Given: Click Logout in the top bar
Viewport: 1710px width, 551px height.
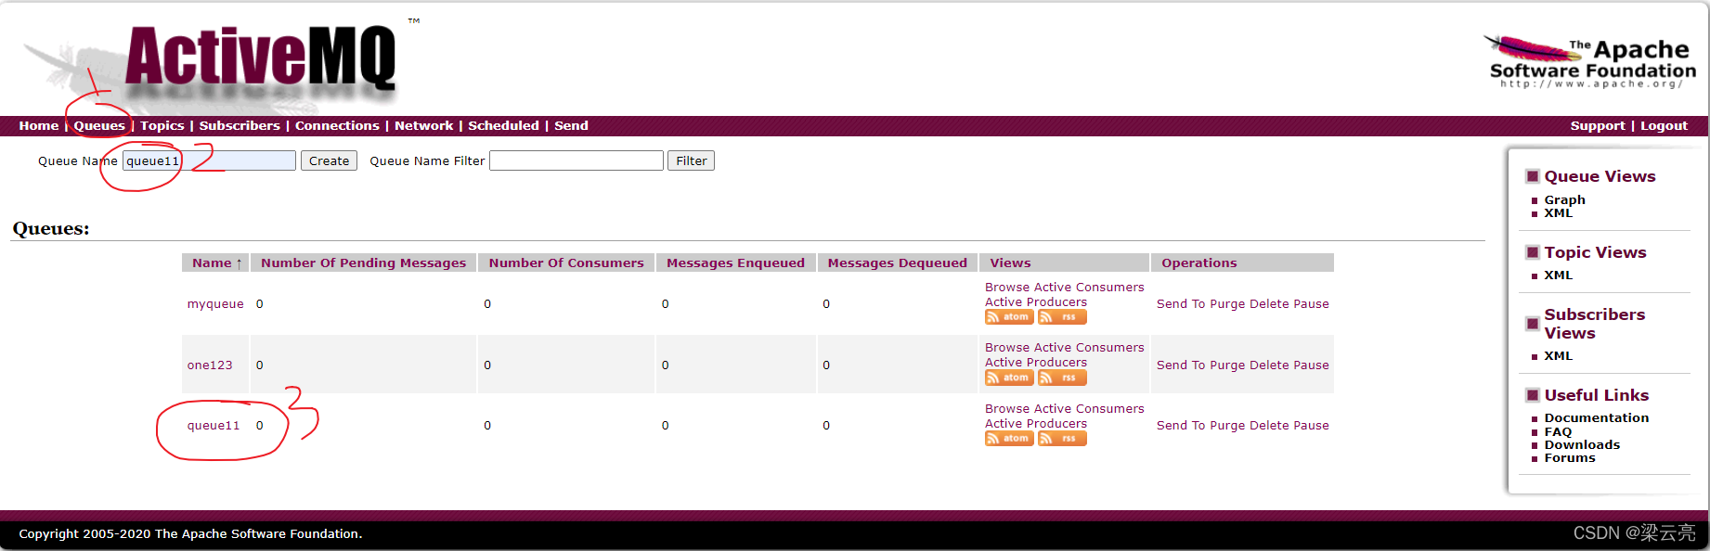Looking at the screenshot, I should click(1664, 125).
